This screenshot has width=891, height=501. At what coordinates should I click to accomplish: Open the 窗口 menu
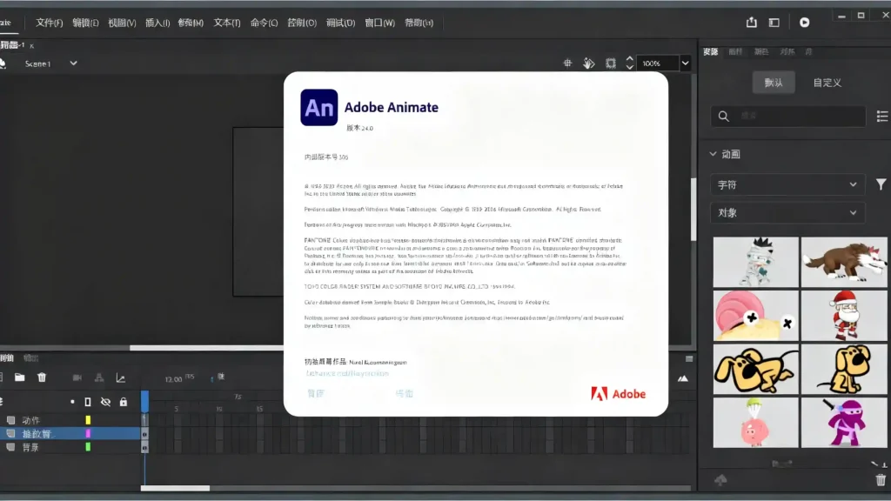379,23
